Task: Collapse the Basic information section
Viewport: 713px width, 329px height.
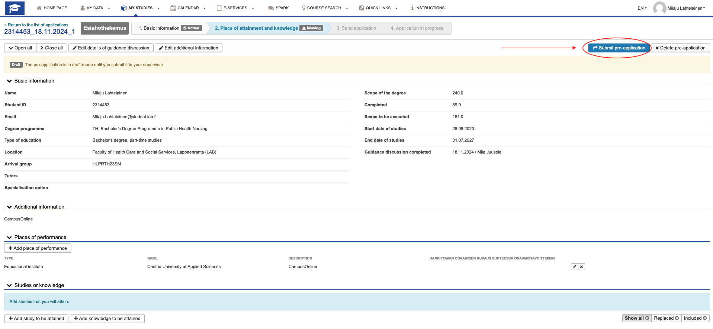Action: coord(10,81)
